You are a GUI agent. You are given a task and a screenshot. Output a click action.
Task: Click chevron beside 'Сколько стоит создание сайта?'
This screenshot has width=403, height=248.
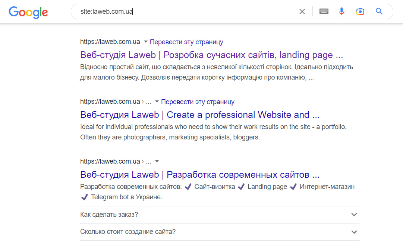(354, 232)
